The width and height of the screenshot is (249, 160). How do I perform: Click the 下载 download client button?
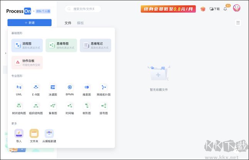[214, 9]
